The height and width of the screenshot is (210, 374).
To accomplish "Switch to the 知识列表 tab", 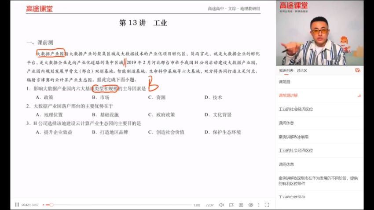I will point(286,70).
